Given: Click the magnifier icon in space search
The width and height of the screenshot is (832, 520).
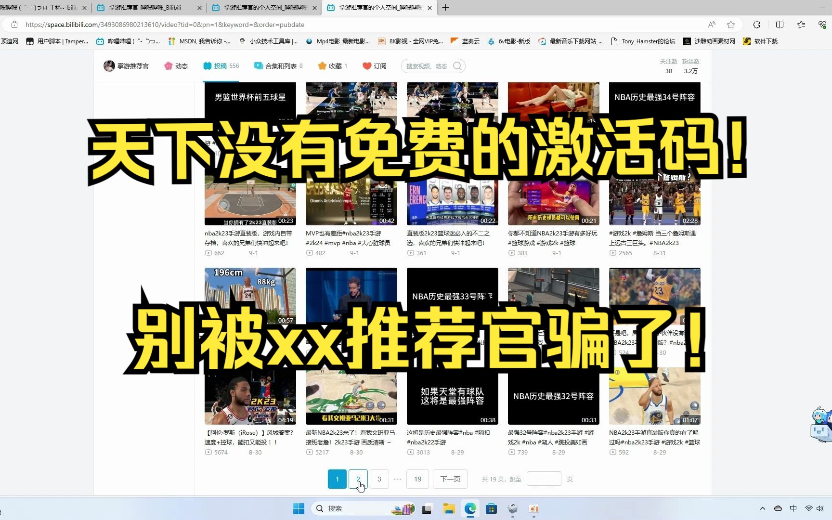Looking at the screenshot, I should pos(457,66).
